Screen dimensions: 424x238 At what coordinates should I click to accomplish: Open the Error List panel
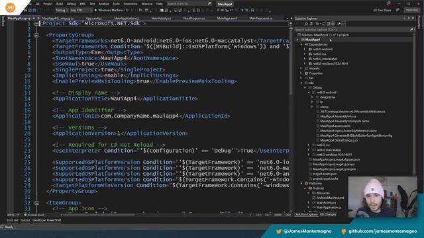click(x=12, y=220)
